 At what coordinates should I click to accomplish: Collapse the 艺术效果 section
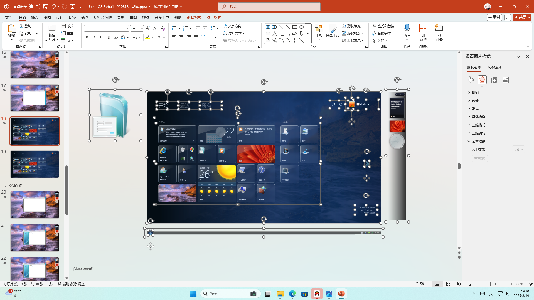click(478, 141)
